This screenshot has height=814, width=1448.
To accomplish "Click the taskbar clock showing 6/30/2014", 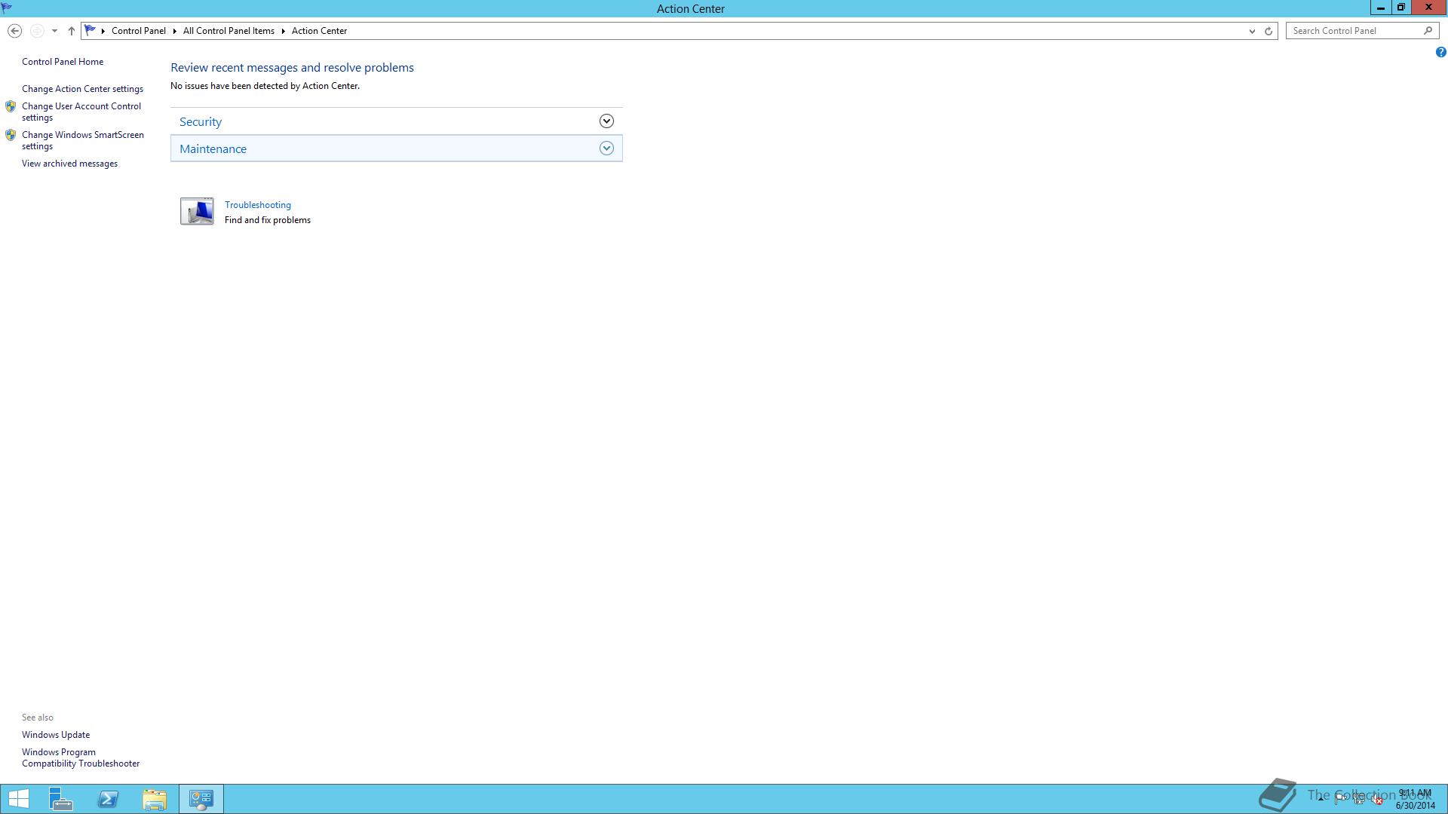I will (x=1416, y=799).
